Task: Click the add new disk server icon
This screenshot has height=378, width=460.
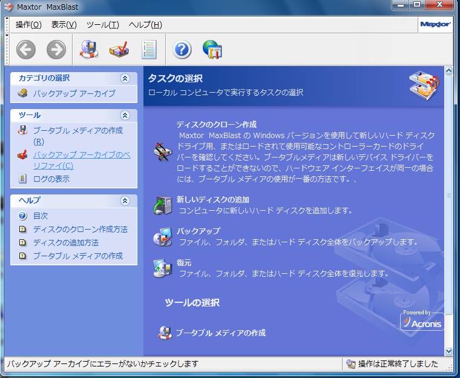Action: pyautogui.click(x=163, y=205)
